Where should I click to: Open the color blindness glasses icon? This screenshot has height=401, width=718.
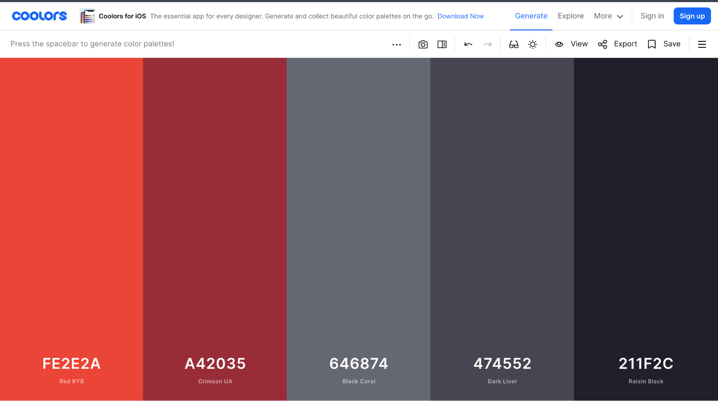click(x=514, y=44)
